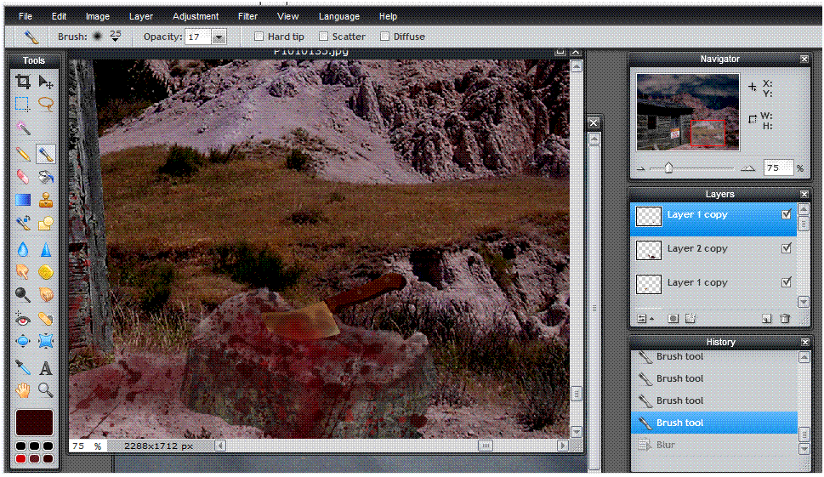Activate the Zoom magnifier tool
Screen dimensions: 824x477
click(46, 390)
